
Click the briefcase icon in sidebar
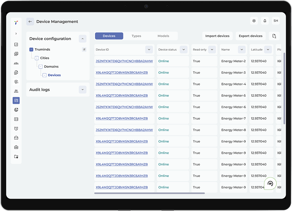16,147
